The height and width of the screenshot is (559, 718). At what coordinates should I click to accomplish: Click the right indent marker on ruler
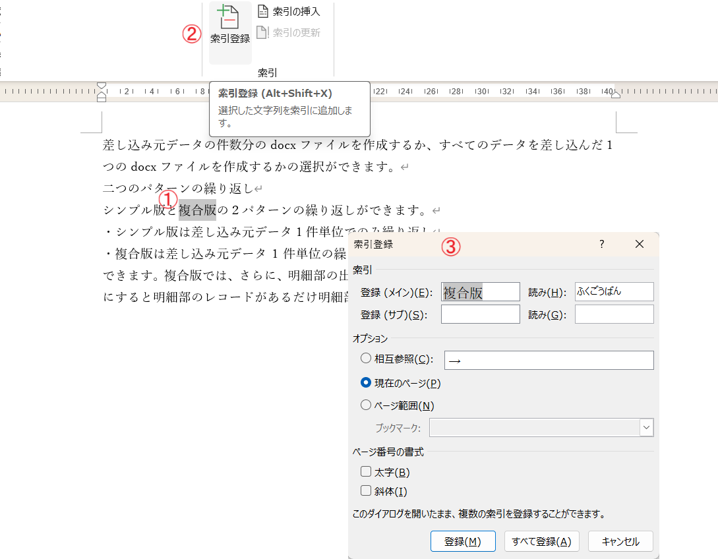coord(616,94)
